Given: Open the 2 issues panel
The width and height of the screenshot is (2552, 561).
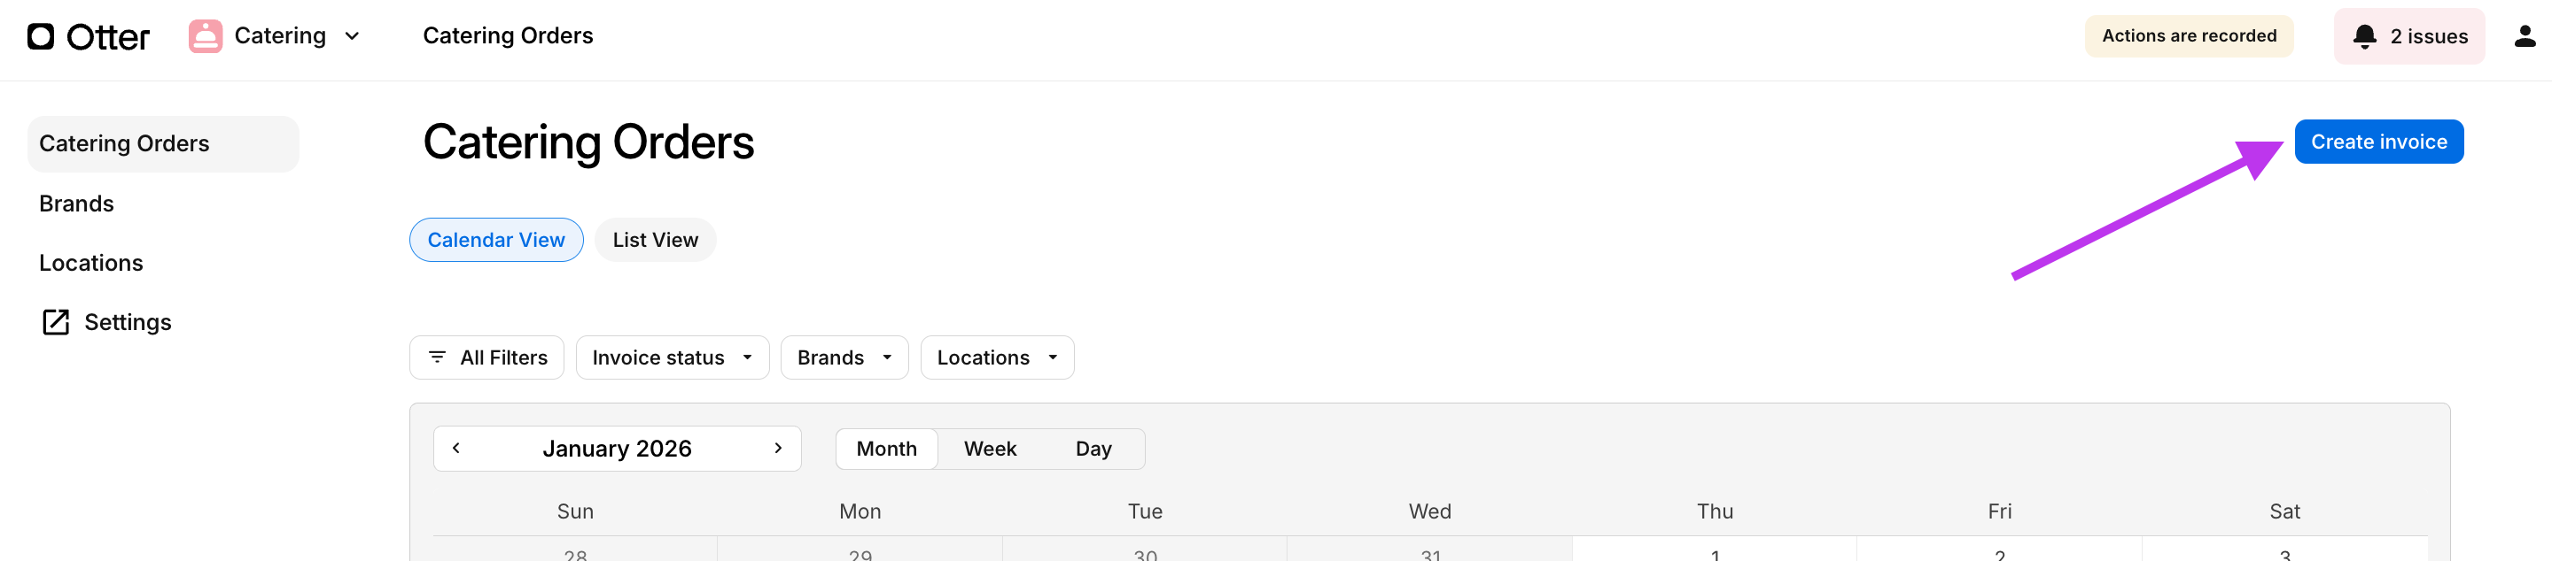Looking at the screenshot, I should point(2409,35).
